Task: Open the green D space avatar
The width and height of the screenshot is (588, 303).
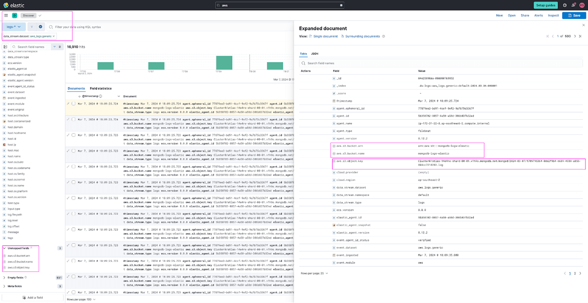Action: point(15,16)
